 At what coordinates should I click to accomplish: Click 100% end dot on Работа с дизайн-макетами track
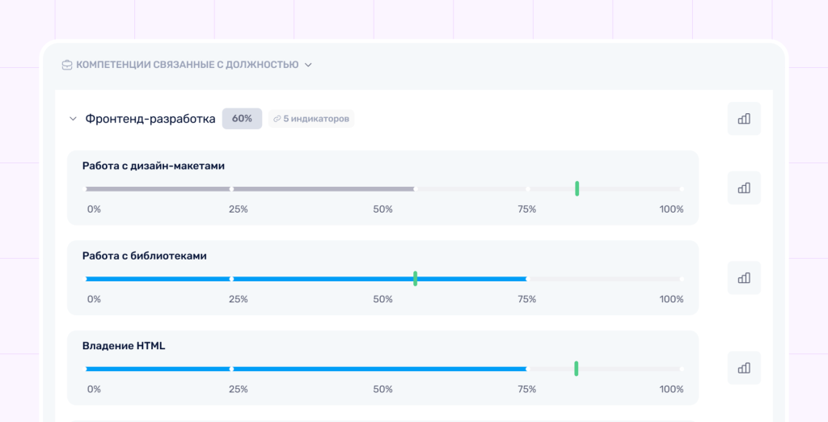pos(682,188)
